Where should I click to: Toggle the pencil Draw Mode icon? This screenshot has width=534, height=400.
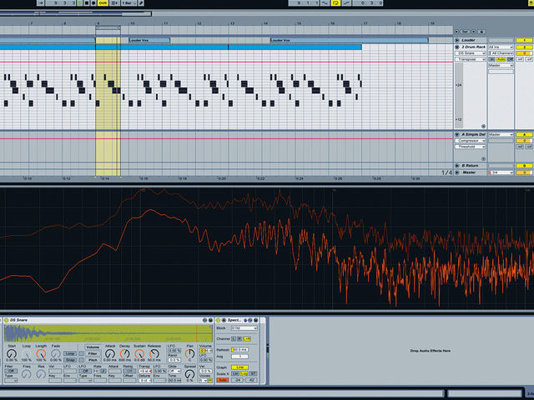[x=141, y=3]
